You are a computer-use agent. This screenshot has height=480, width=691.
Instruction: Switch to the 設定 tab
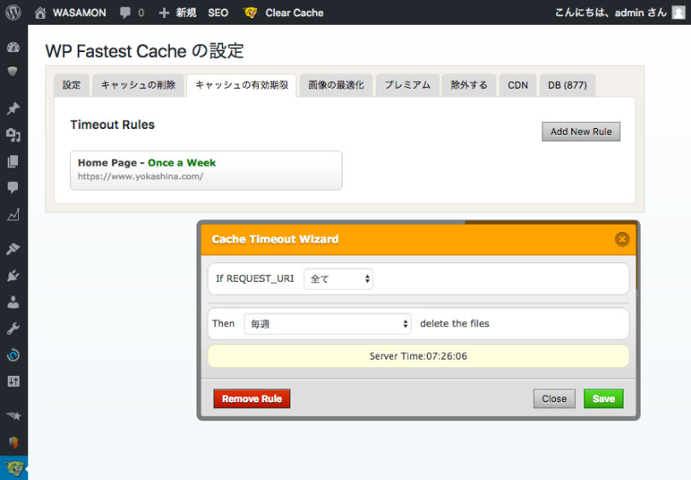72,85
